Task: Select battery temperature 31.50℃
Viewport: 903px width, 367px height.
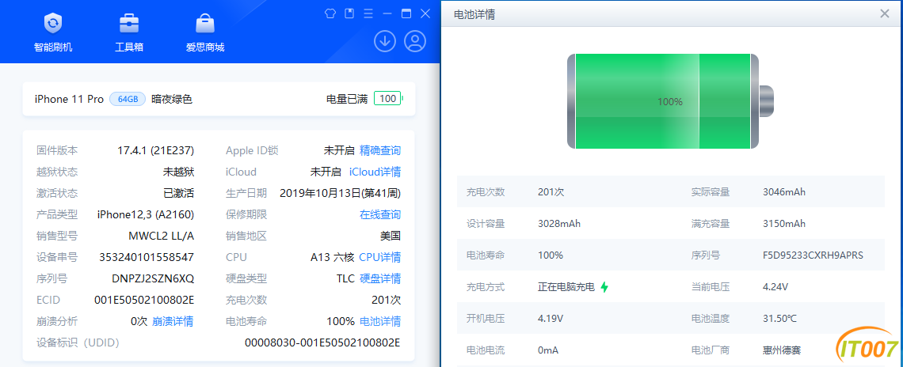Action: pos(779,318)
